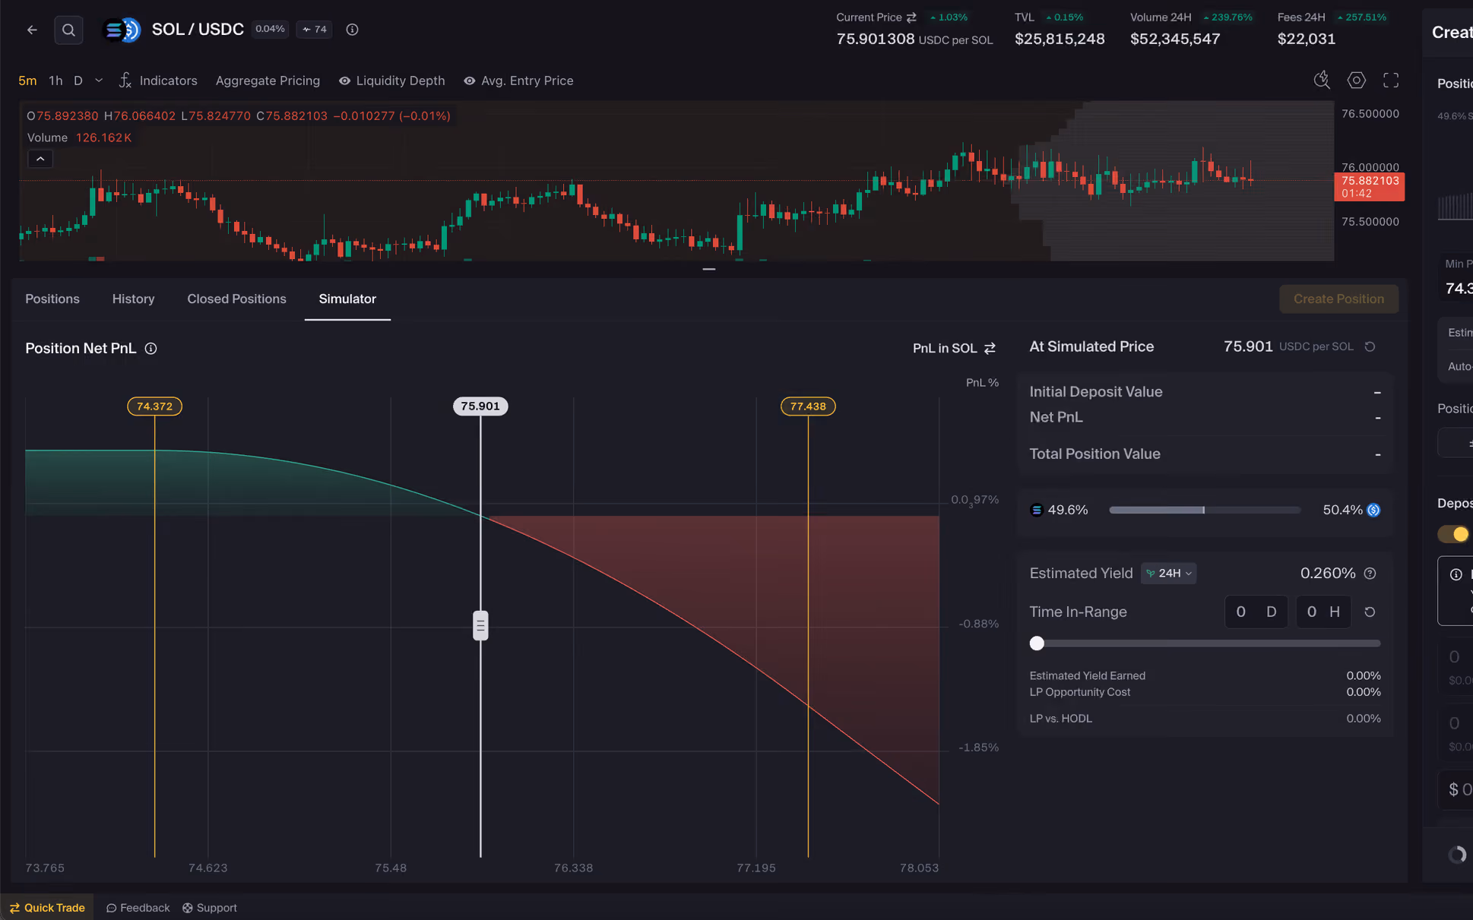Viewport: 1473px width, 920px height.
Task: Click the 0.04% fee badge
Action: point(270,30)
